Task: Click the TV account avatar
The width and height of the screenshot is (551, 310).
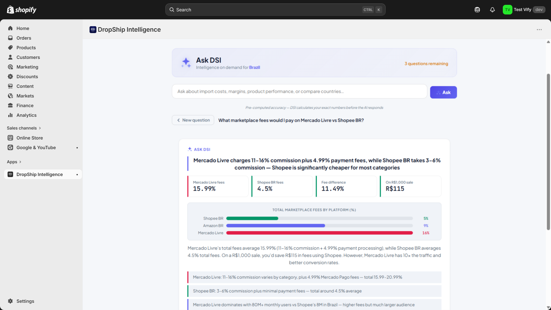Action: tap(507, 10)
